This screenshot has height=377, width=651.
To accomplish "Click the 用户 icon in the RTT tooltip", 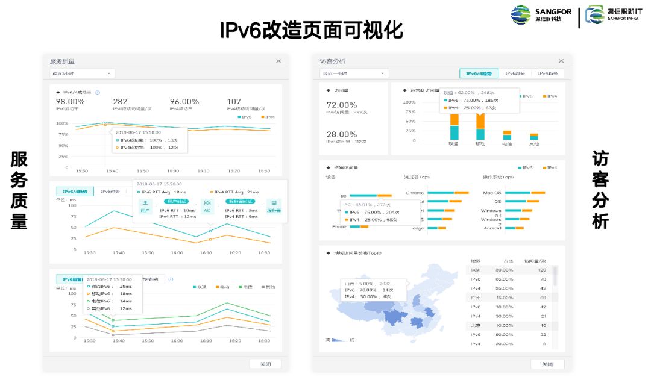I will coord(145,204).
